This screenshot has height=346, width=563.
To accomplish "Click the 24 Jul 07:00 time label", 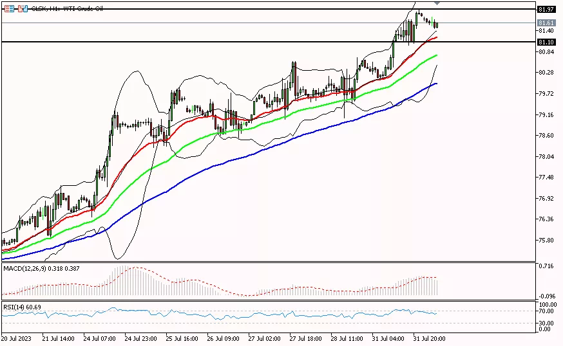I will click(x=99, y=339).
